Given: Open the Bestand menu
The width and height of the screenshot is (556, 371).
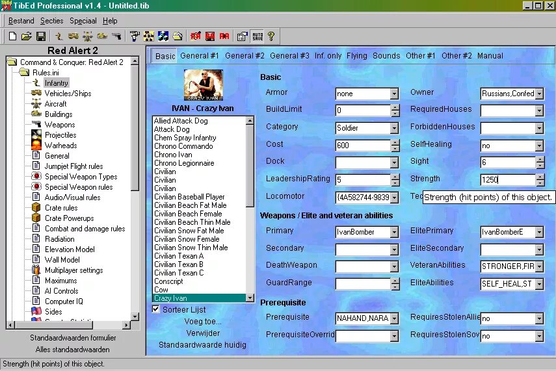Looking at the screenshot, I should 21,21.
